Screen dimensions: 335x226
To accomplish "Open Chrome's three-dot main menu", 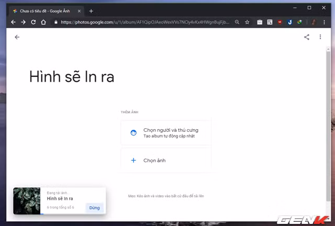I will (324, 22).
